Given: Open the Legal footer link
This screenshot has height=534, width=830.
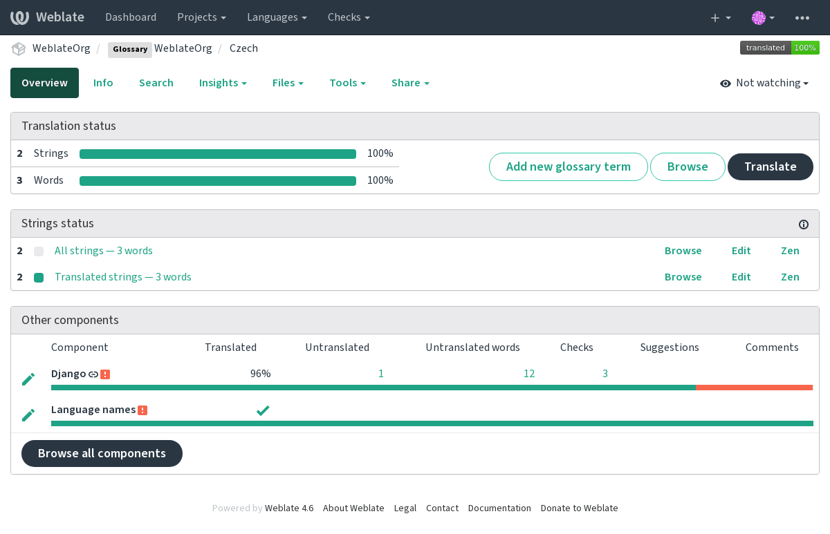Looking at the screenshot, I should point(405,508).
